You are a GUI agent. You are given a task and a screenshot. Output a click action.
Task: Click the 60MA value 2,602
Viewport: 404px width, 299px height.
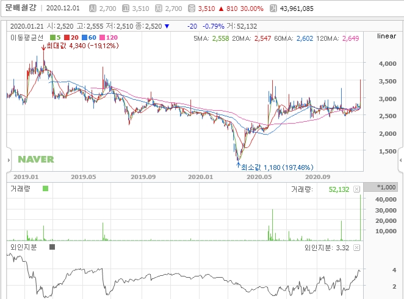[x=305, y=38]
